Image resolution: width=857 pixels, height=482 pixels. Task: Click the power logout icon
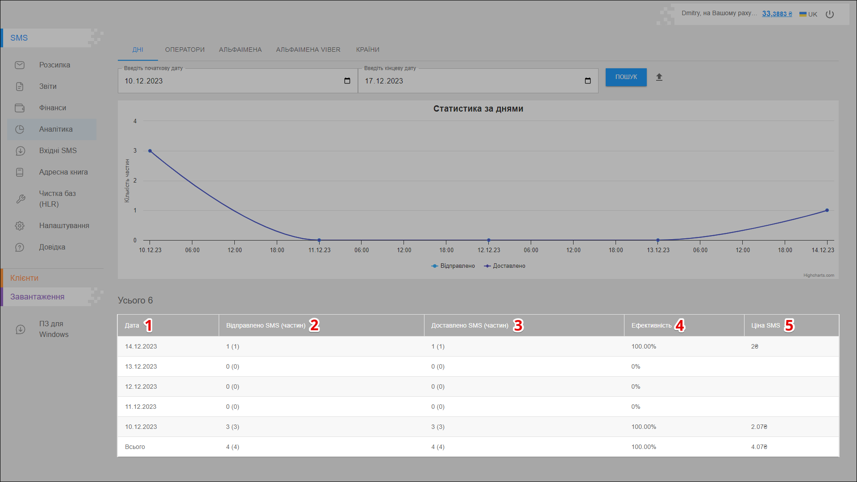click(x=830, y=14)
